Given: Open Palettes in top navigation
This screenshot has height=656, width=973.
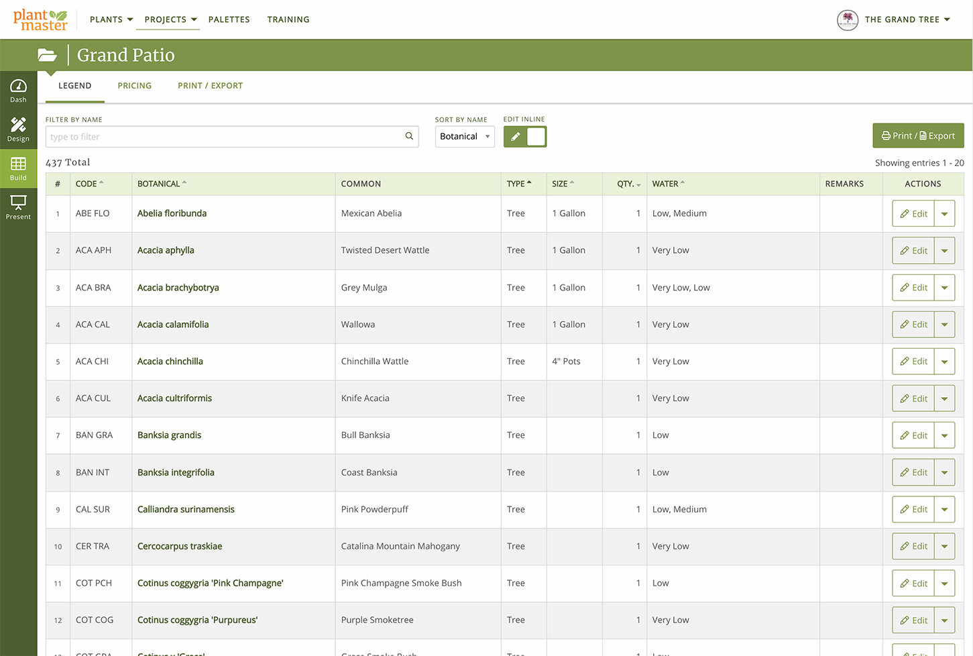Looking at the screenshot, I should [x=229, y=19].
